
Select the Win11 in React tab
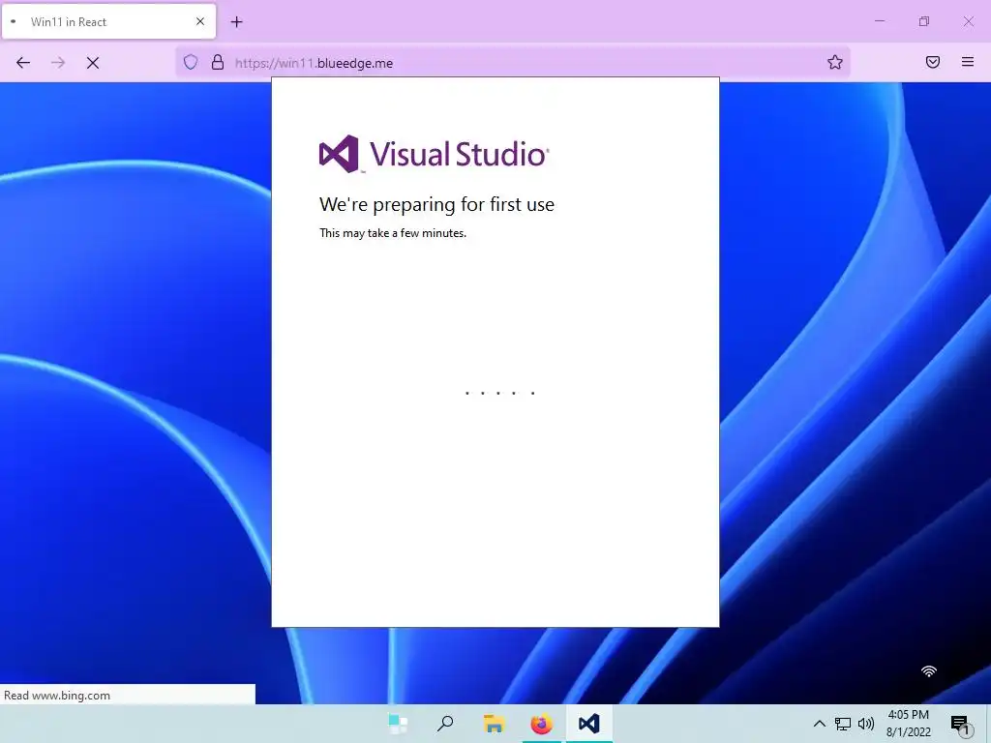(x=108, y=21)
